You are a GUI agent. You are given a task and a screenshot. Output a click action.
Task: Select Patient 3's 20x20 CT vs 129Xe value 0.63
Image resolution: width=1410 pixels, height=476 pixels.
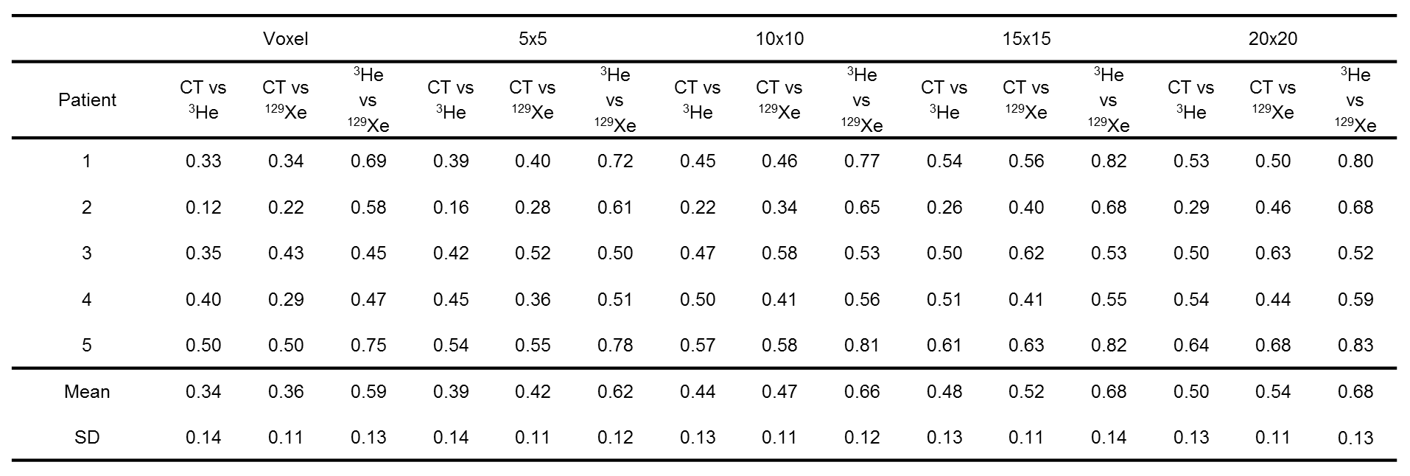pos(1273,253)
